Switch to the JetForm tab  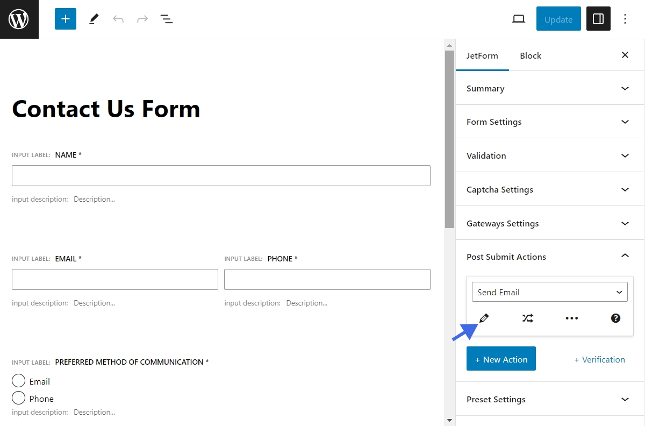[482, 55]
